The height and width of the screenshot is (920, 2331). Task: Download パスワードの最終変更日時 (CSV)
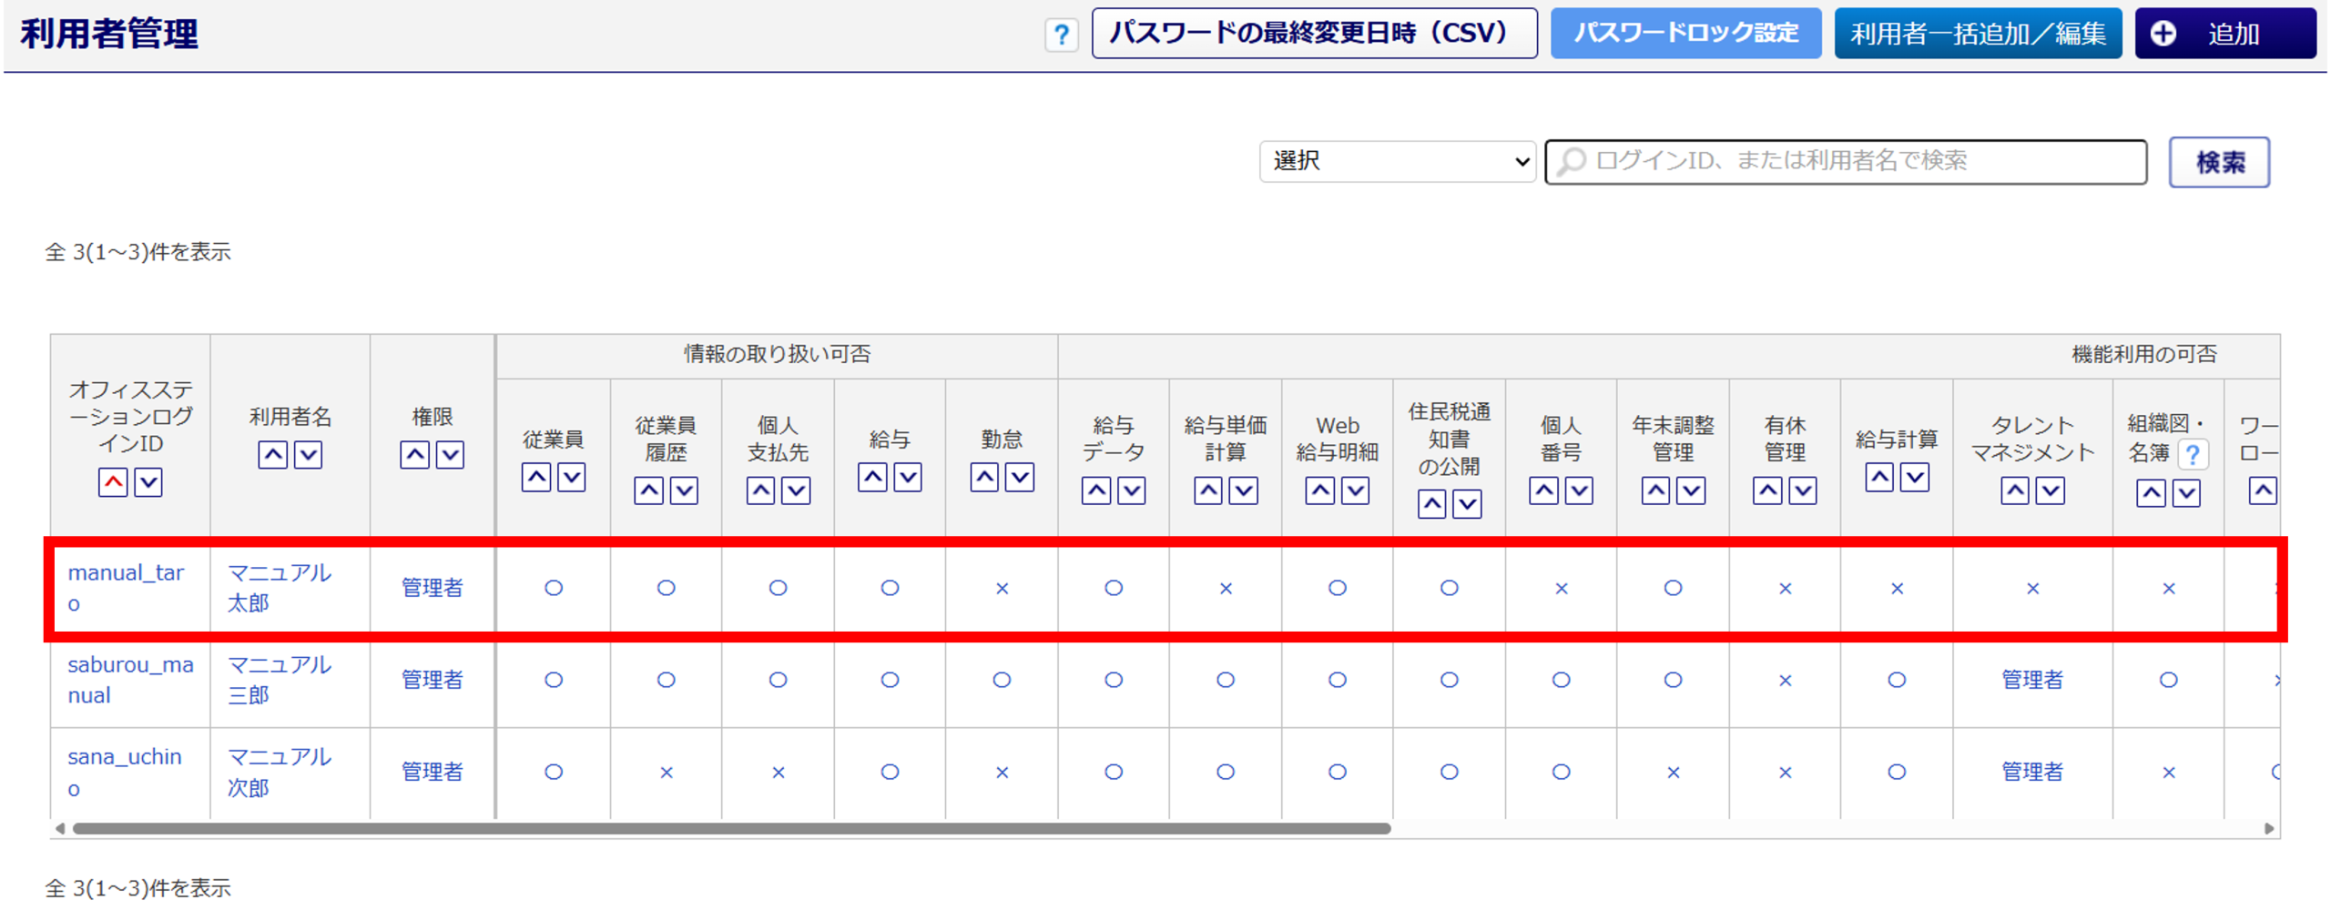pyautogui.click(x=1313, y=34)
